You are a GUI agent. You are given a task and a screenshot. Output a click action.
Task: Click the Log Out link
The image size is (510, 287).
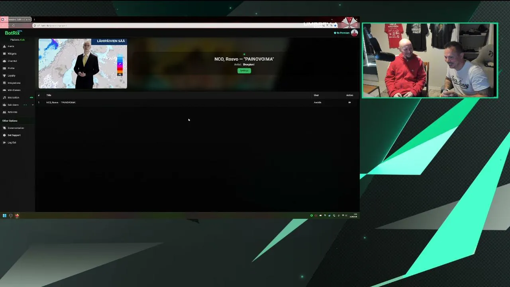[12, 142]
